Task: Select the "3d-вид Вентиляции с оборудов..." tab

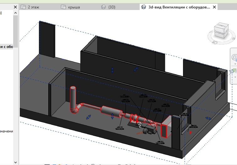Action: (x=179, y=7)
